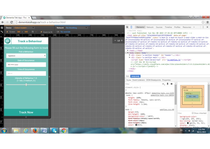Click the Dementia Talk brain logo
The image size is (210, 149).
(8, 41)
